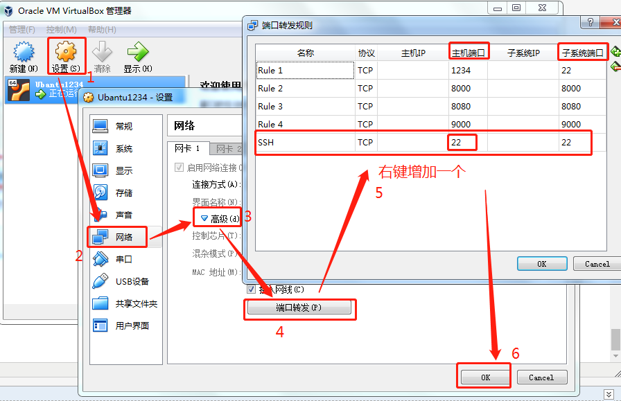Click OK in Ubantu1234 settings dialog

pos(485,377)
